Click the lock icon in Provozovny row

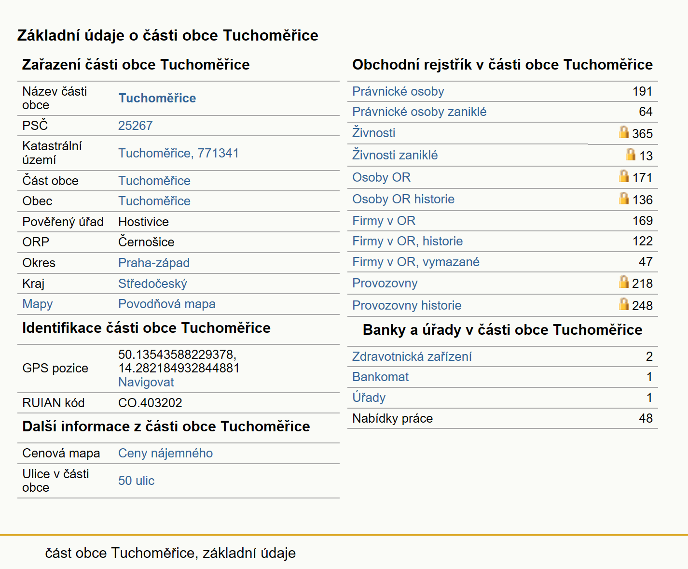[624, 282]
